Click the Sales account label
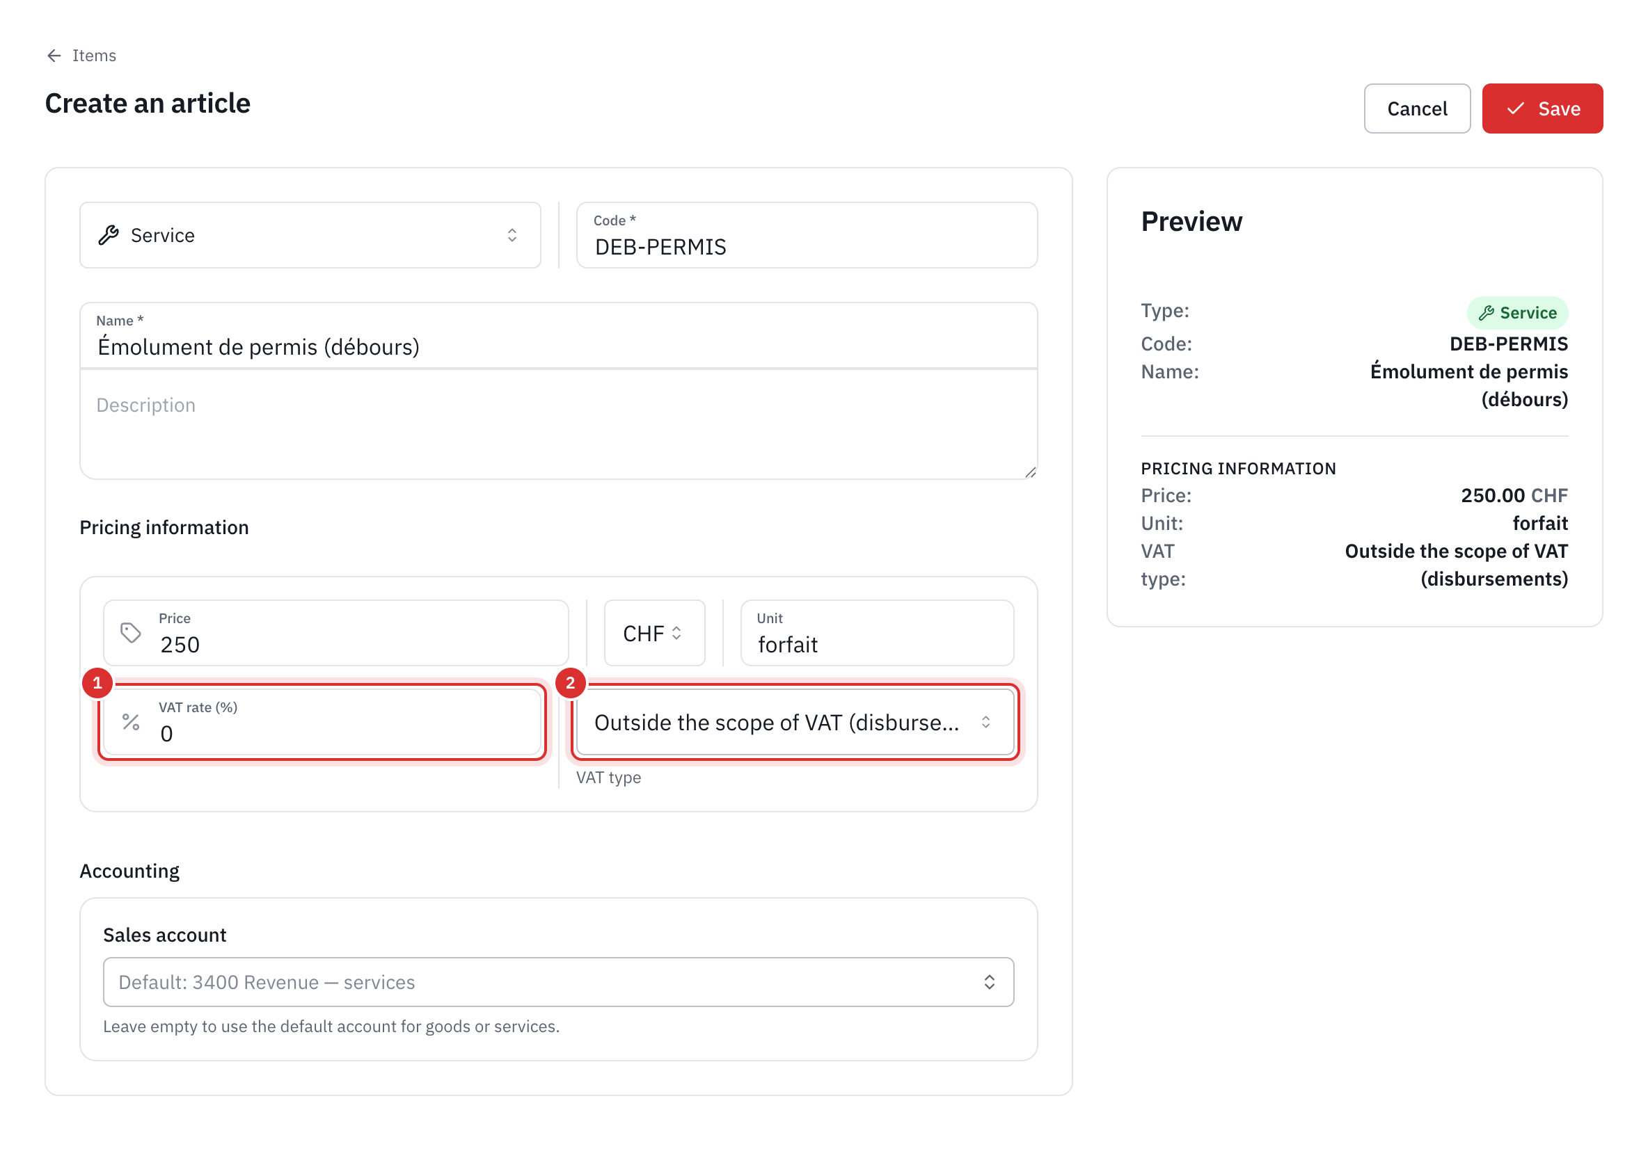The width and height of the screenshot is (1648, 1174). 165,935
